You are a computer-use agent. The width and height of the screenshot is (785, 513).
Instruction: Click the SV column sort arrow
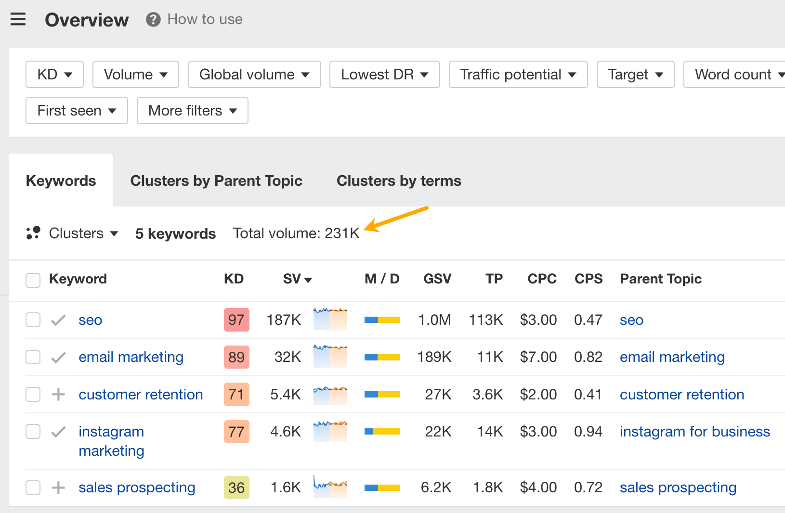(308, 280)
